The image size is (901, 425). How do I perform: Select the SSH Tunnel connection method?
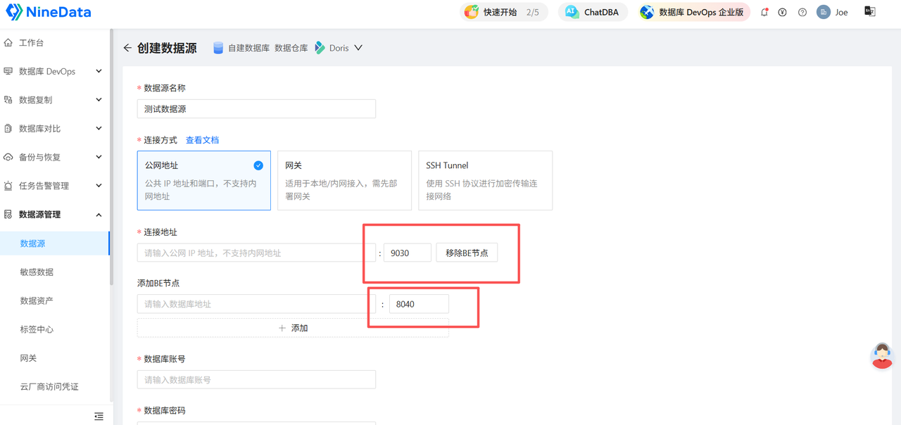(x=485, y=180)
